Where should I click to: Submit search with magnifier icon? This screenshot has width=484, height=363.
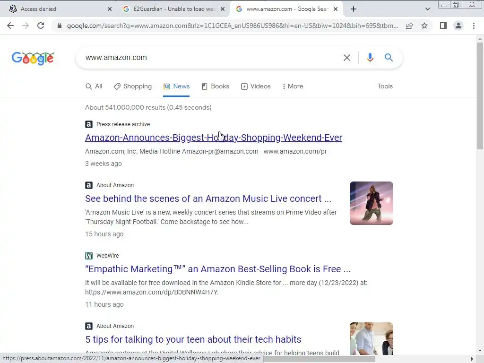tap(389, 57)
